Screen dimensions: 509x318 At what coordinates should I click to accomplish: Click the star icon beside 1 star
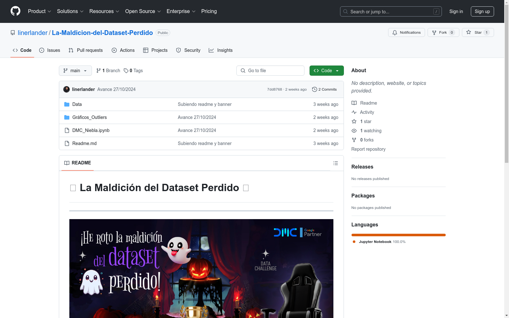point(354,121)
